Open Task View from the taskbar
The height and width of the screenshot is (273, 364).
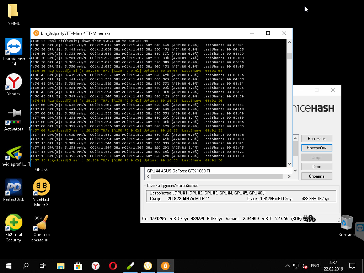(43, 266)
